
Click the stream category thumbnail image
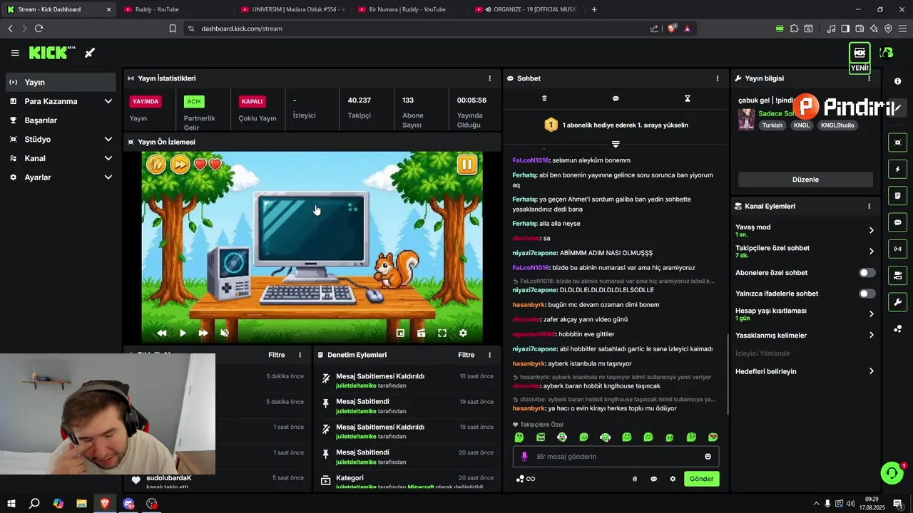tap(746, 119)
